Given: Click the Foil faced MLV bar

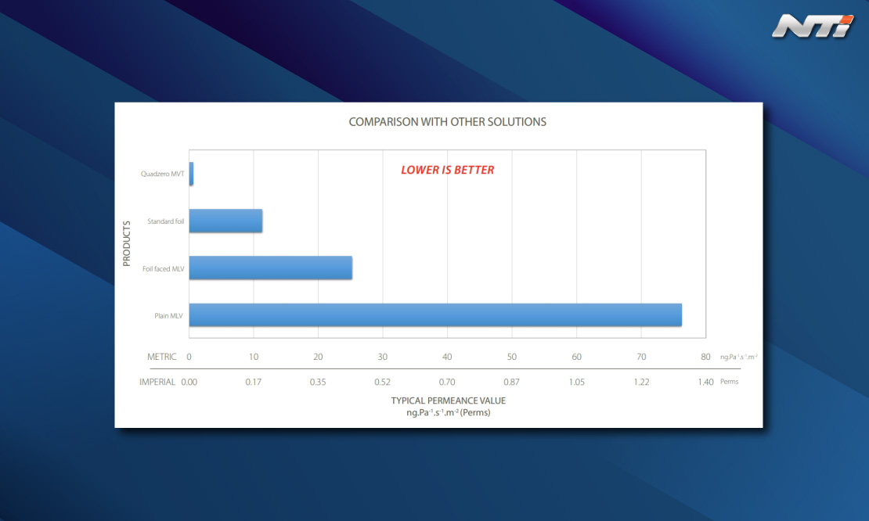Looking at the screenshot, I should click(x=270, y=268).
